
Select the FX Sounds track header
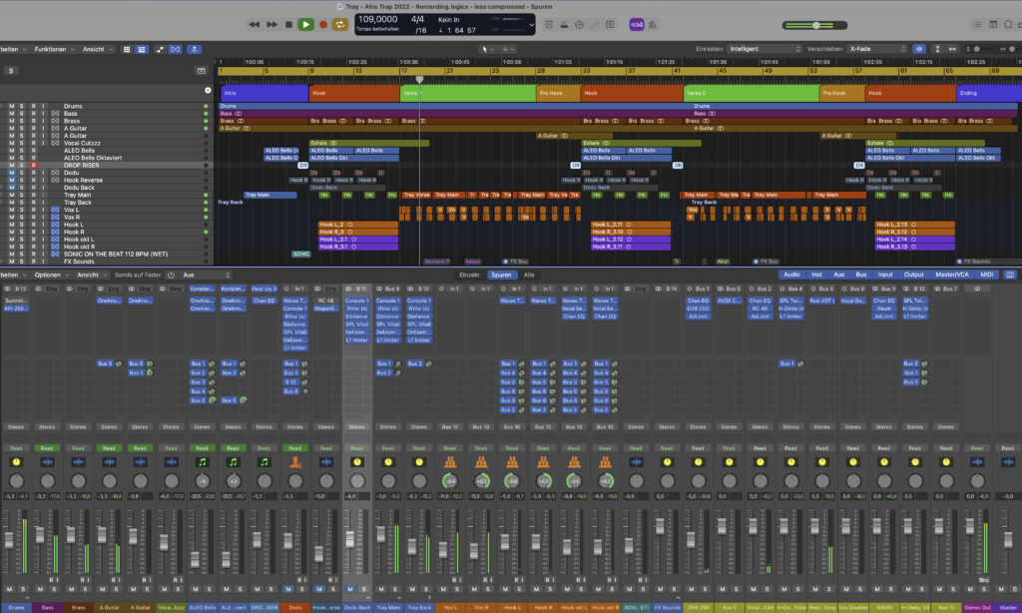click(x=104, y=262)
